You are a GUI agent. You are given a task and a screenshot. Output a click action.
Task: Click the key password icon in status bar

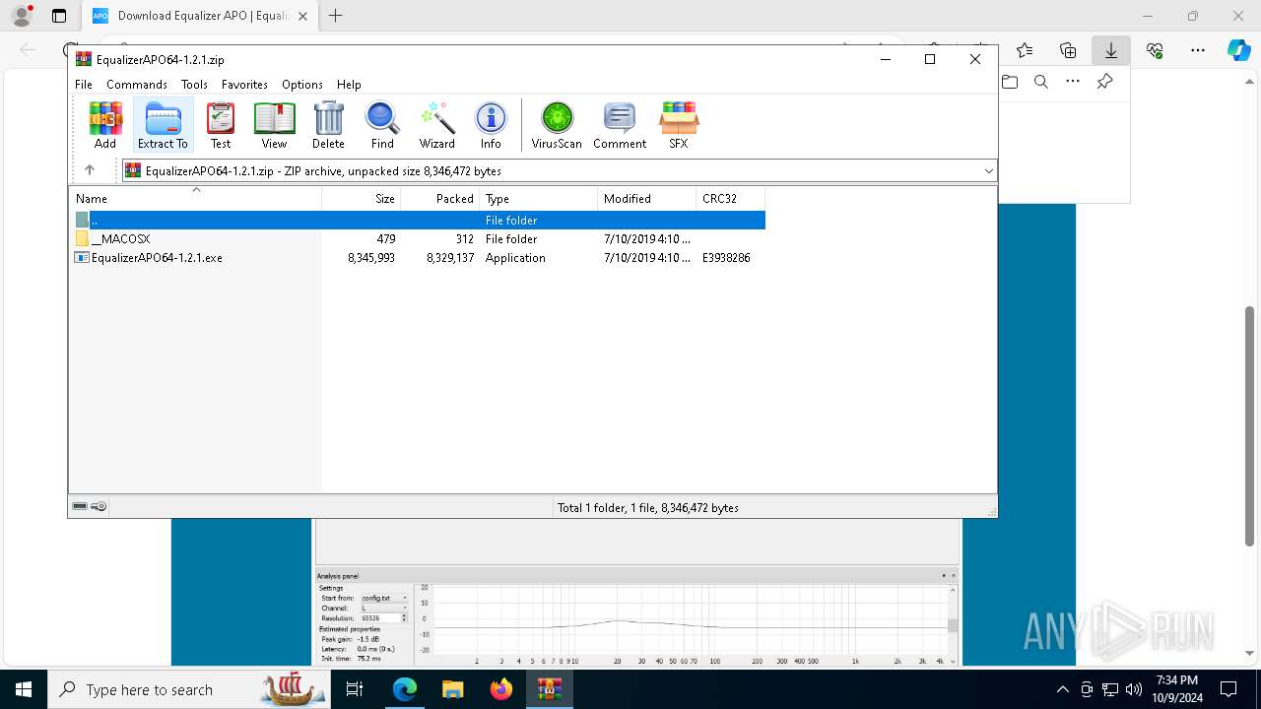tap(99, 506)
